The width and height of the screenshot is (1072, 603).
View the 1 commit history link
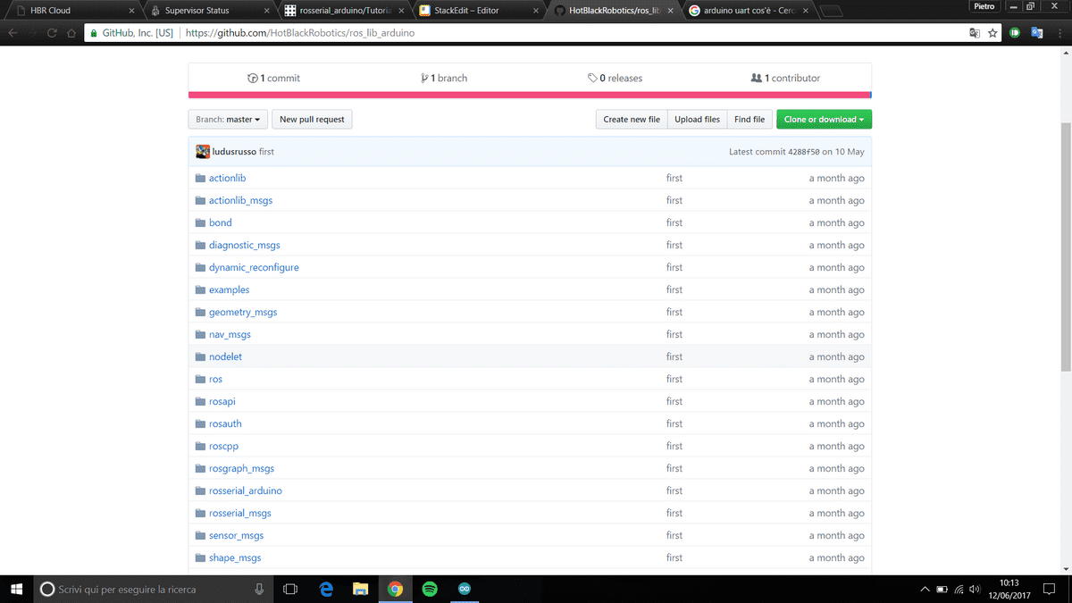point(274,79)
